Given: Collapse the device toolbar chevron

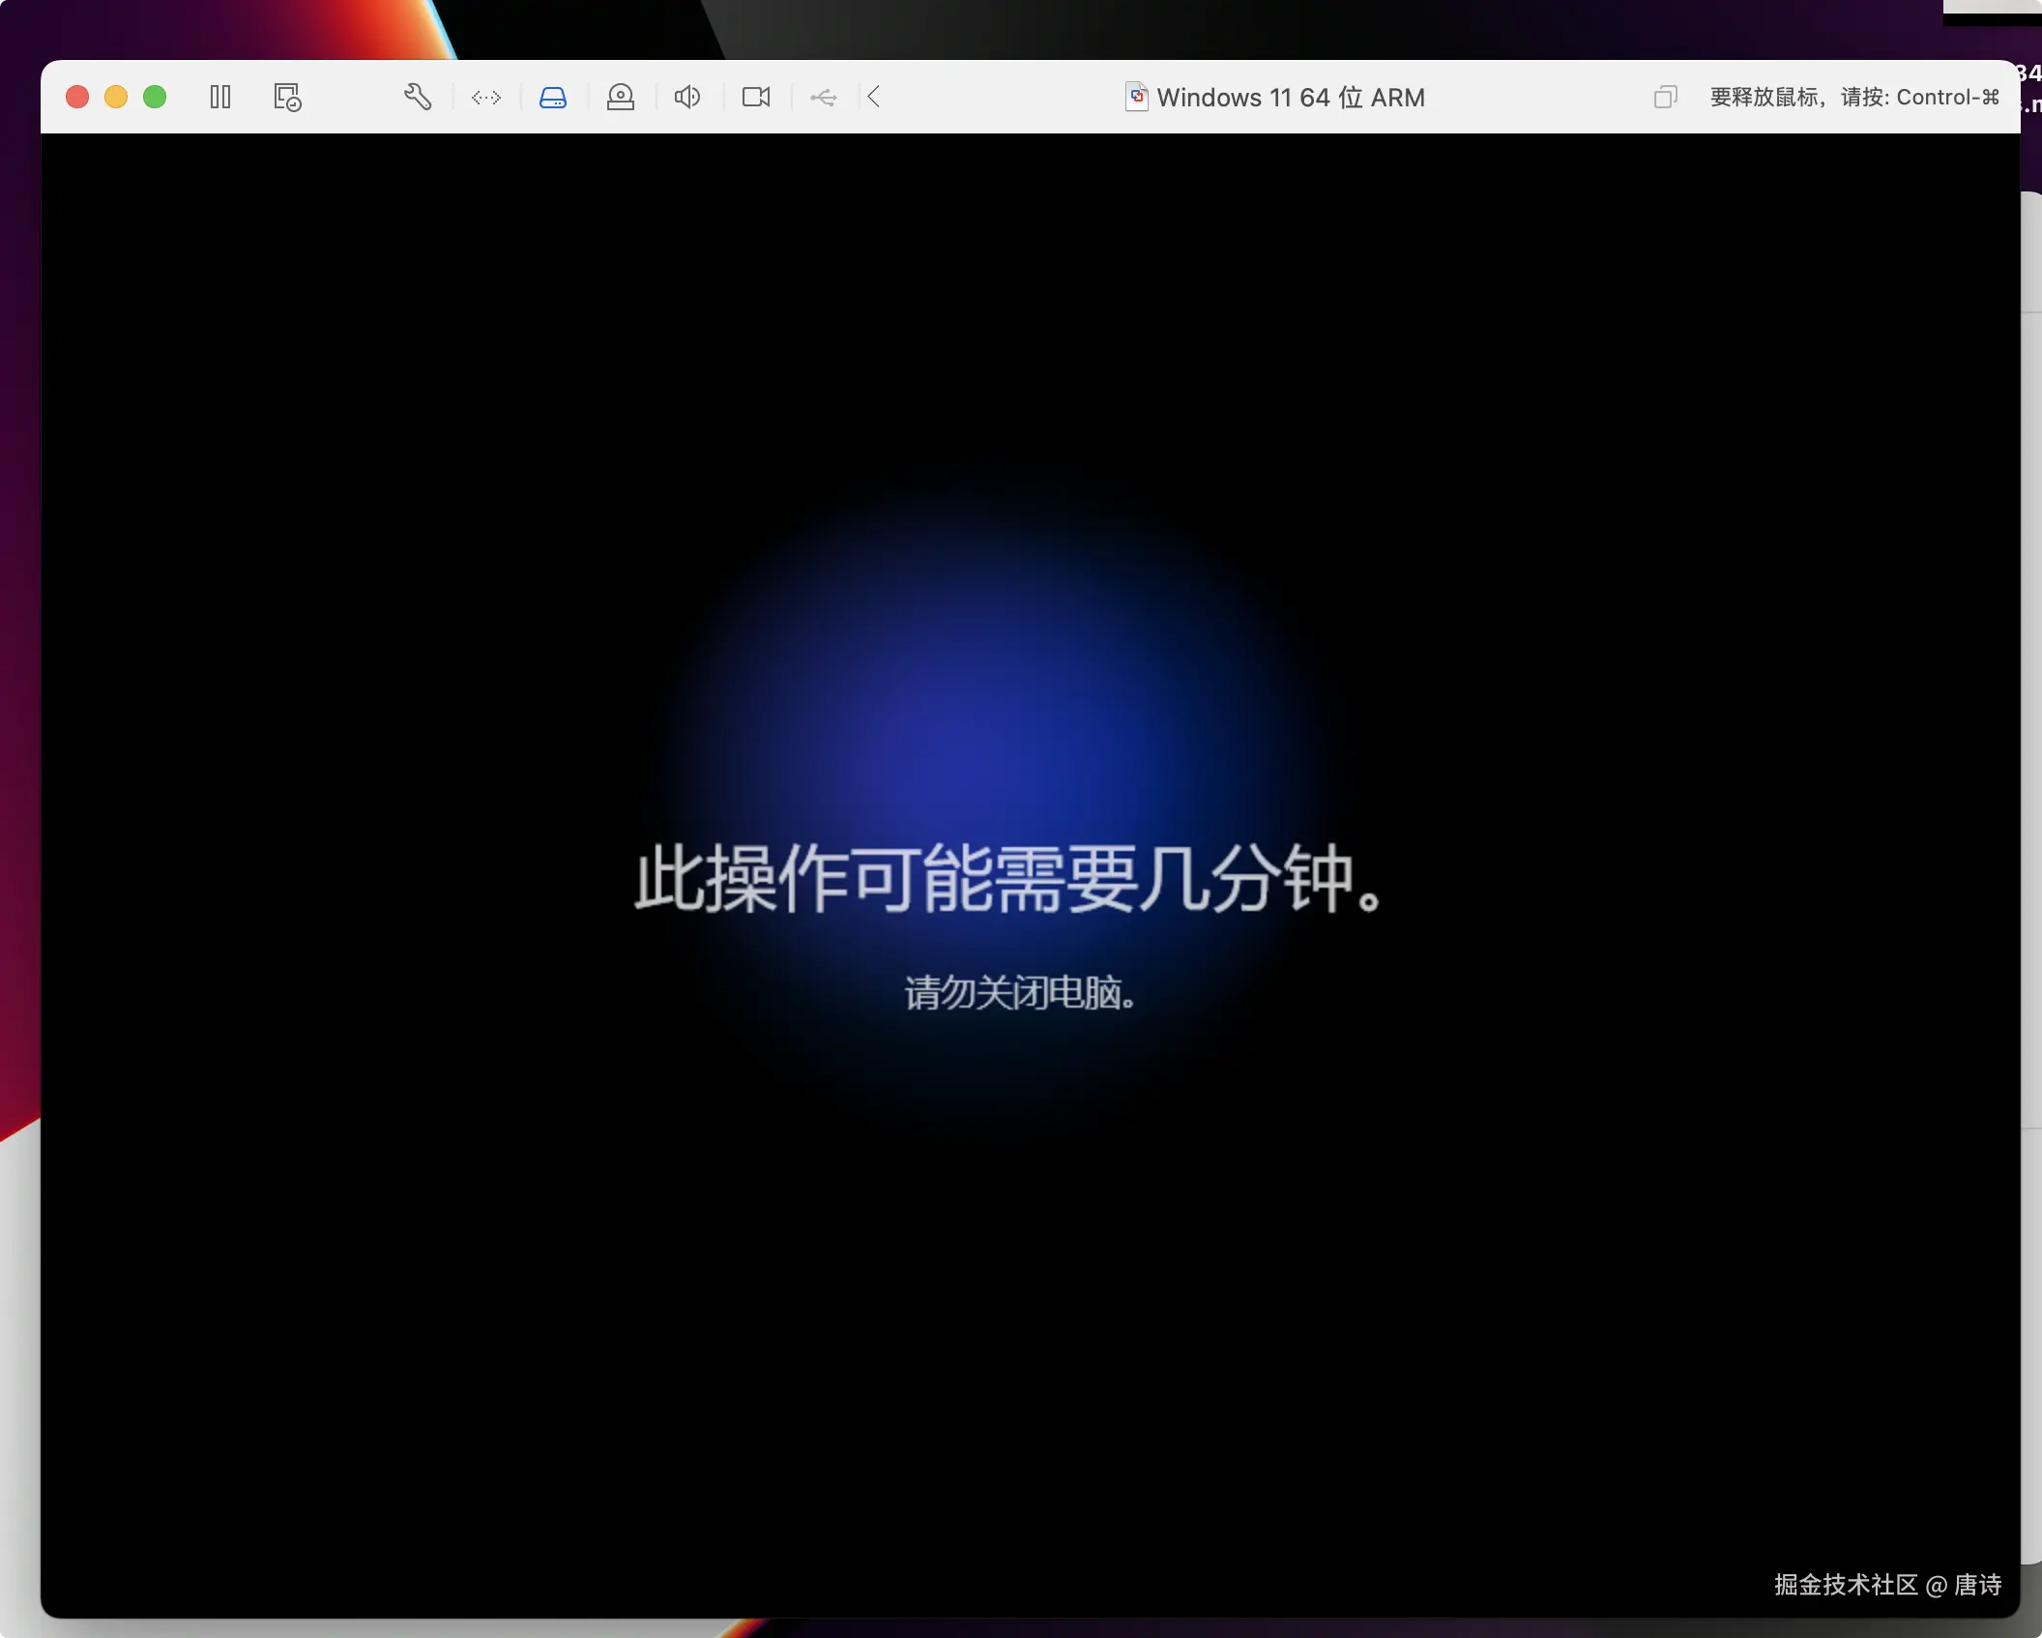Looking at the screenshot, I should tap(874, 97).
